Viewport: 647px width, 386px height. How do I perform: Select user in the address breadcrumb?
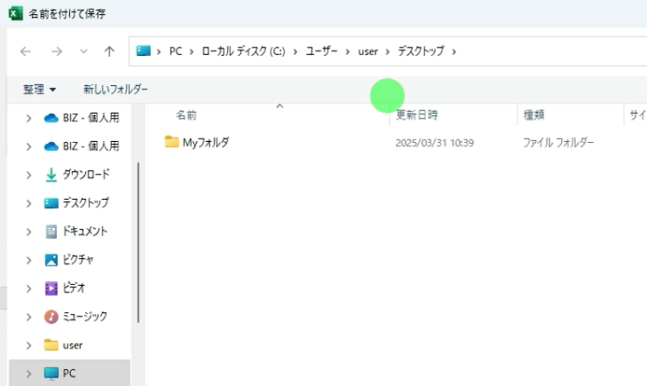(x=367, y=51)
